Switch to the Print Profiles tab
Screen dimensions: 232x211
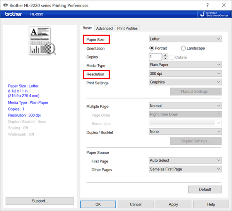[127, 28]
